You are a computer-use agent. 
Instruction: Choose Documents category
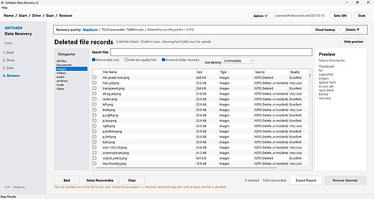pos(64,65)
